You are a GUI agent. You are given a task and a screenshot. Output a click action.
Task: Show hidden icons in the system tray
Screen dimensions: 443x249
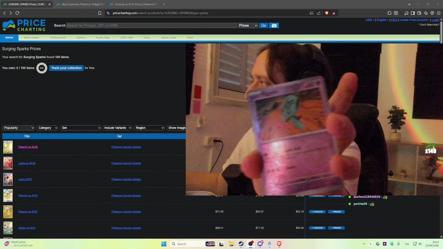(x=364, y=244)
